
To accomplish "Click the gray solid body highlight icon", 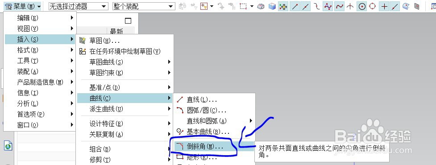I will (261, 6).
